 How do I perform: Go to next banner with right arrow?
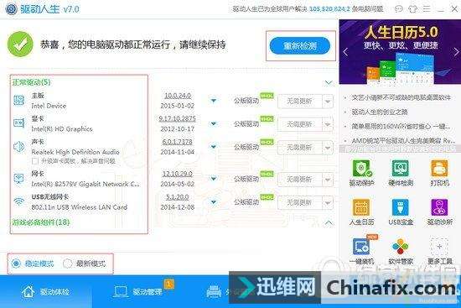tap(456, 52)
